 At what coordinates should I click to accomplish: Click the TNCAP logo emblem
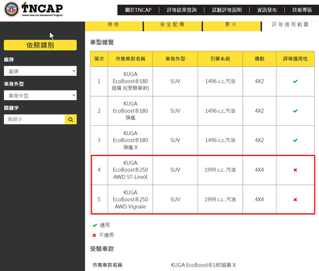(x=12, y=9)
